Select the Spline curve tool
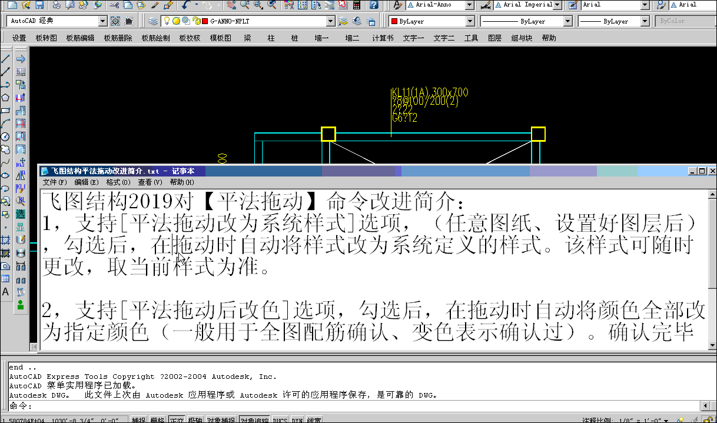Screen dimensions: 717x423 [6, 162]
